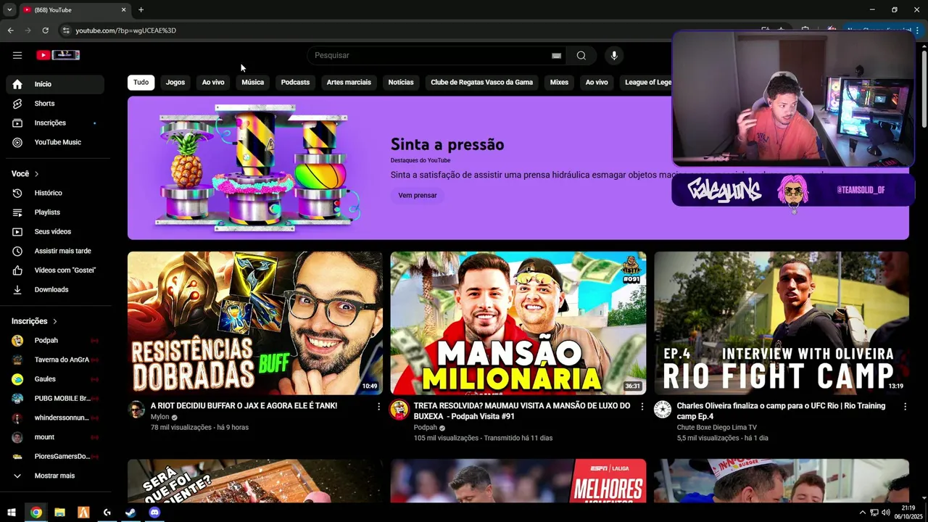Reload the page in browser

pyautogui.click(x=45, y=30)
